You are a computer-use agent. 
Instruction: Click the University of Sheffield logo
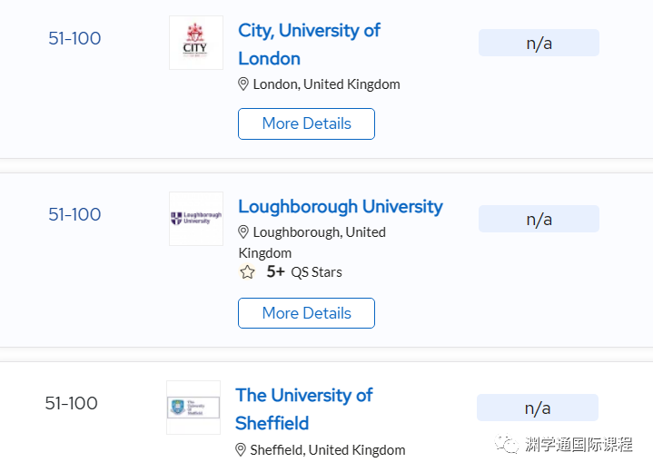(x=193, y=408)
